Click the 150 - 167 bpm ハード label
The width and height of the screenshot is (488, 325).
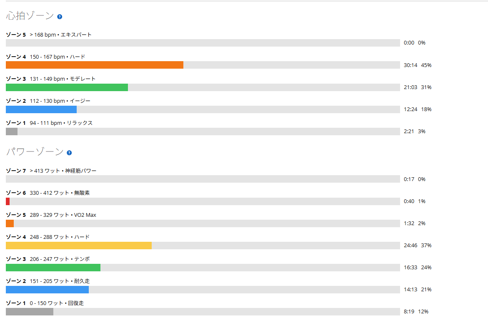point(57,57)
